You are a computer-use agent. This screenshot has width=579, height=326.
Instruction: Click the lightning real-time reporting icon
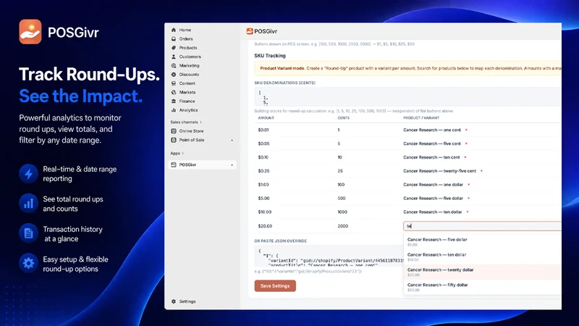tap(28, 174)
